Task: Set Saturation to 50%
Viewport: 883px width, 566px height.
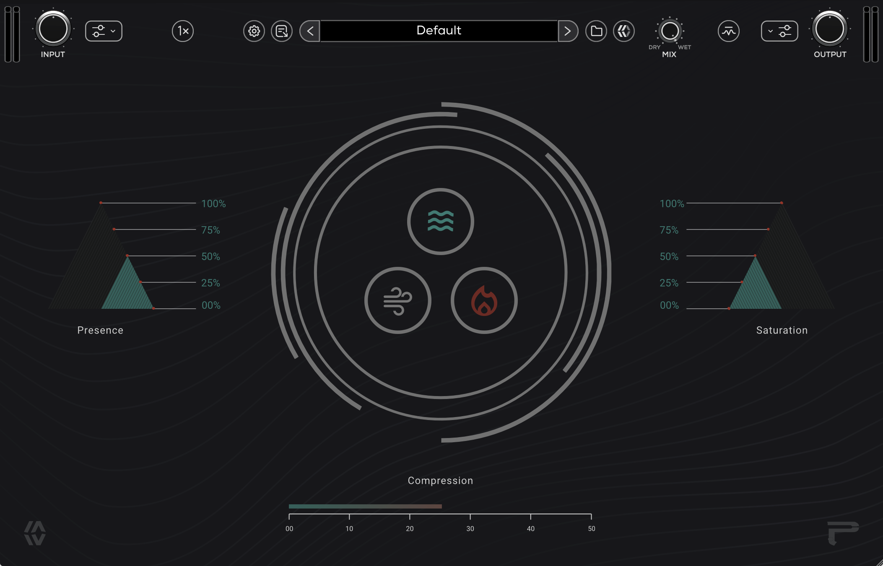Action: click(x=669, y=256)
